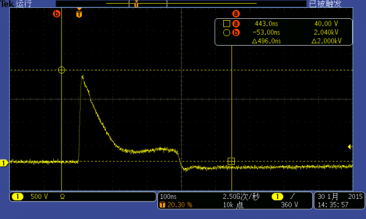The image size is (366, 219).
Task: Click the channel 1 ground reference marker
Action: 4,163
